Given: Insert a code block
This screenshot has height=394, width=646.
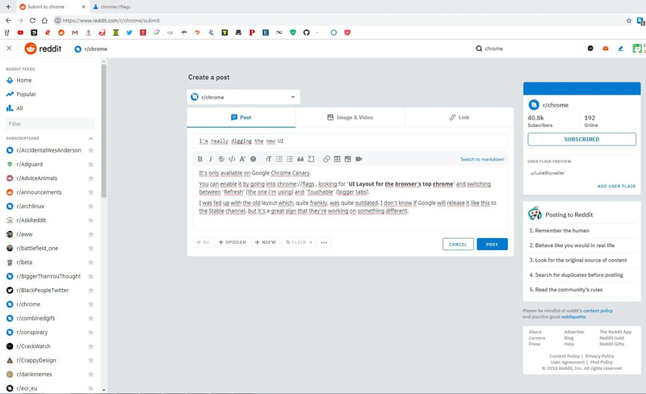Looking at the screenshot, I should (x=311, y=159).
